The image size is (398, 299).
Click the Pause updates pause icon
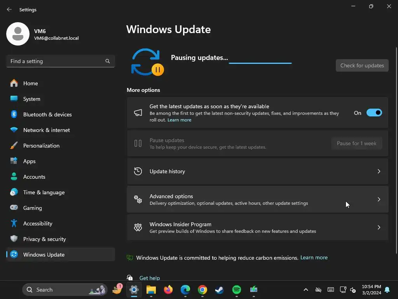pyautogui.click(x=138, y=143)
